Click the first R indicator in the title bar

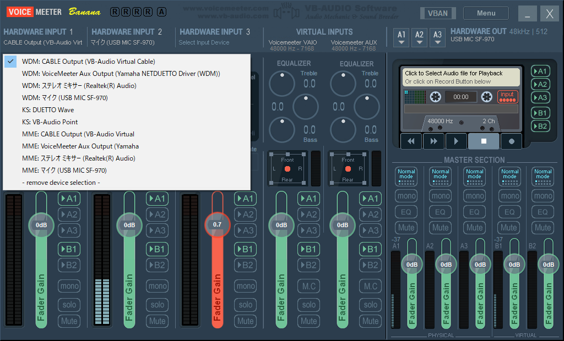pyautogui.click(x=115, y=12)
